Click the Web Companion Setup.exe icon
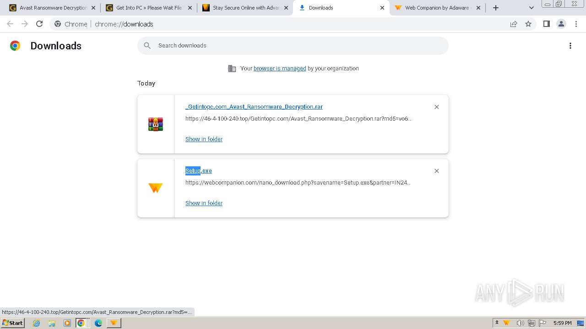Screen dimensions: 586x329 click(156, 188)
